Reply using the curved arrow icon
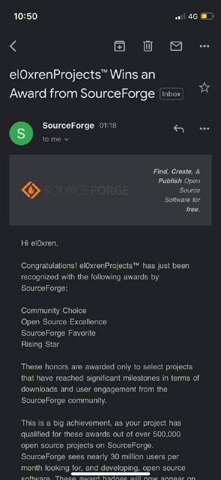Image resolution: width=221 pixels, height=480 pixels. (x=179, y=129)
